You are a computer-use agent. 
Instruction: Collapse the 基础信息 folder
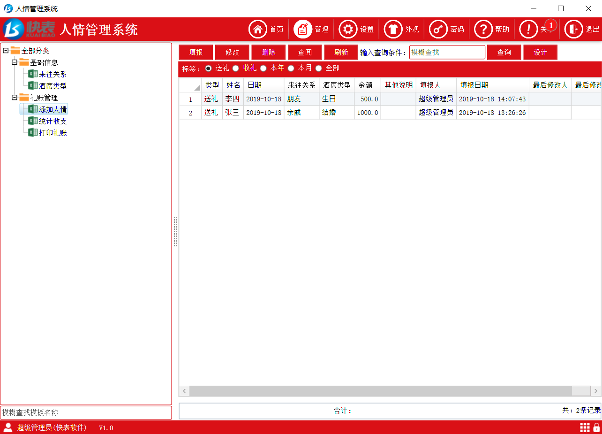pyautogui.click(x=15, y=62)
